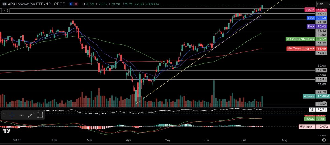Click the 54.51 price level label
The image size is (330, 145).
pos(321,52)
